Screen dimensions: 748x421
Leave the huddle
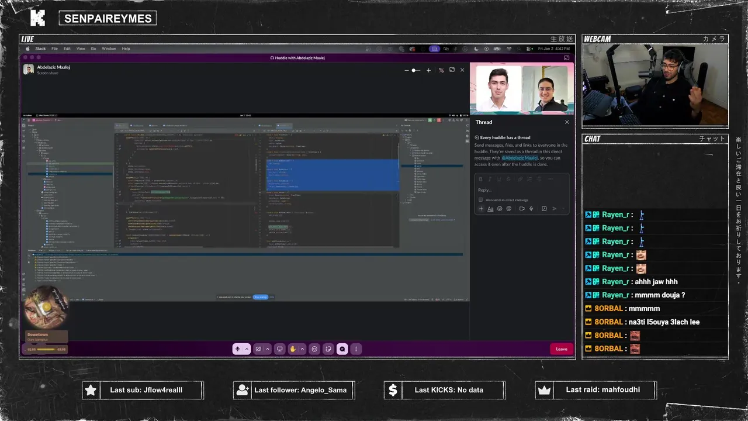561,349
